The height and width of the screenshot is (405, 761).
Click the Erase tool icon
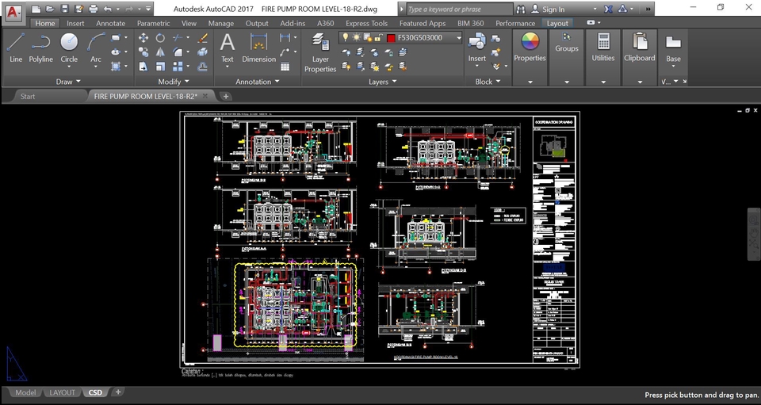[x=203, y=38]
